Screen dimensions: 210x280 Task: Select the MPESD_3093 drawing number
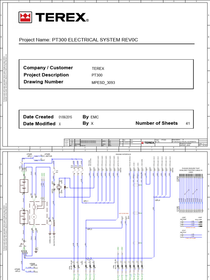(x=103, y=83)
